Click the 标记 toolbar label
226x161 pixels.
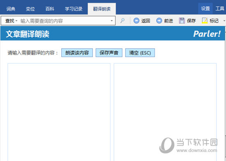(x=214, y=21)
